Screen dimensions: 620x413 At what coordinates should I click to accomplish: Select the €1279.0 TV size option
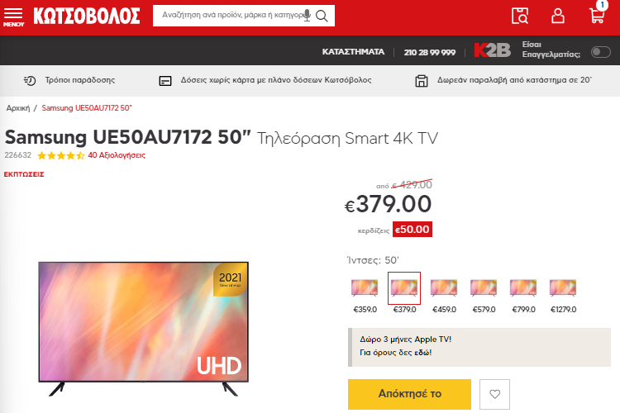(563, 294)
